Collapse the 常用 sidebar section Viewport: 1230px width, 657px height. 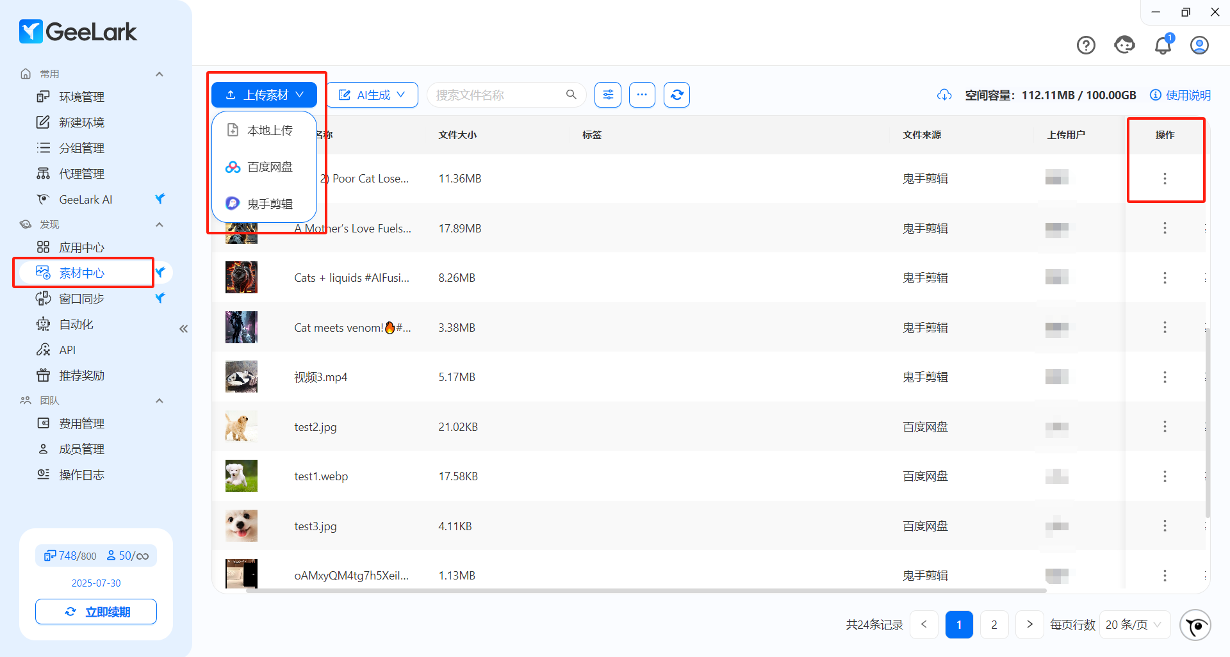point(160,74)
